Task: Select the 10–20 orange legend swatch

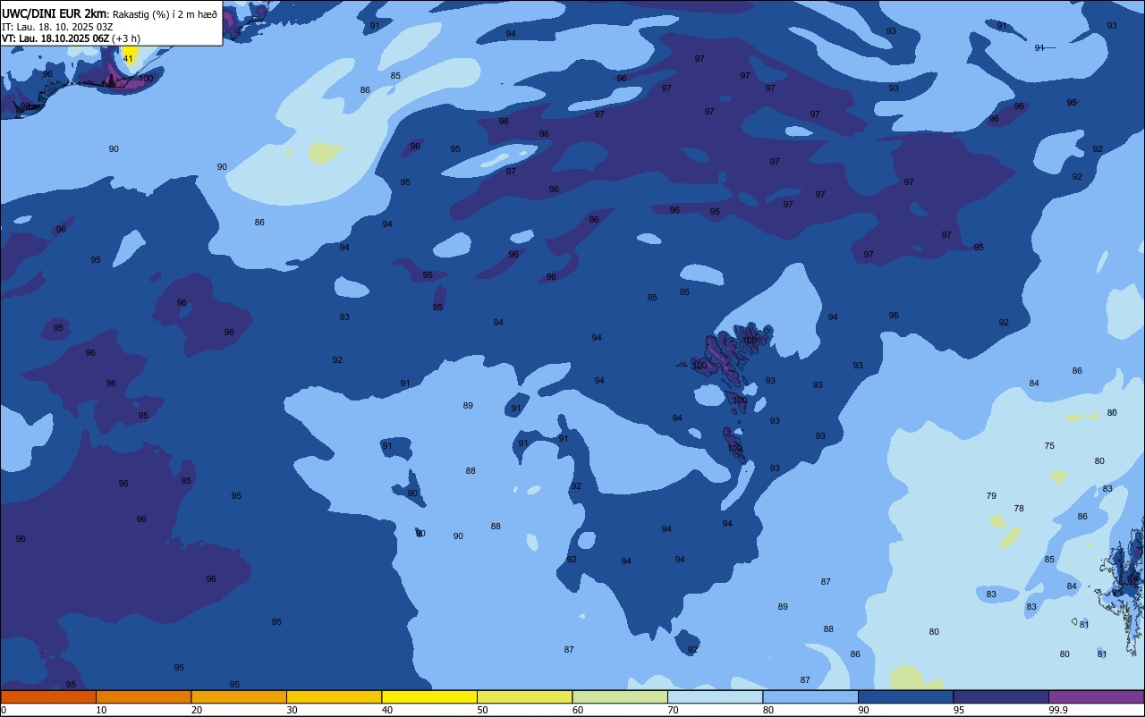Action: click(x=143, y=696)
